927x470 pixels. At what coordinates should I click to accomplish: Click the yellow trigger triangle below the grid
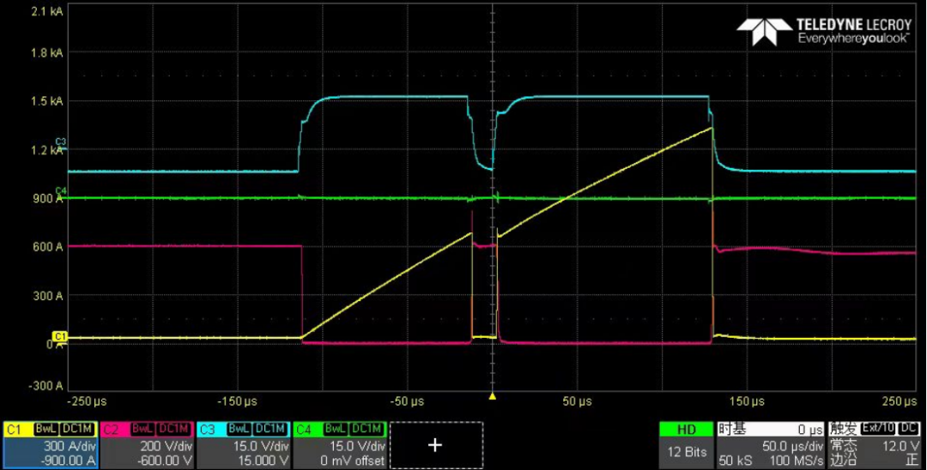pos(493,396)
